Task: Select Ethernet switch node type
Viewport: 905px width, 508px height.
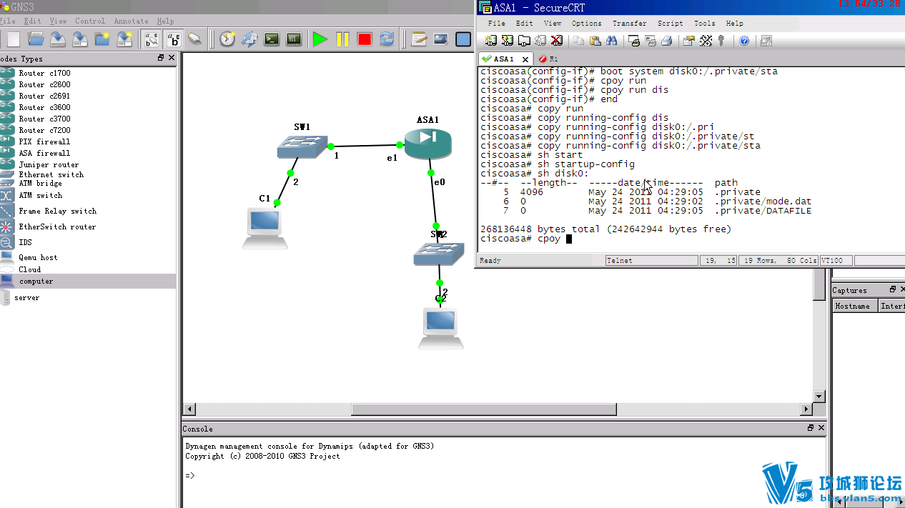Action: click(x=51, y=174)
